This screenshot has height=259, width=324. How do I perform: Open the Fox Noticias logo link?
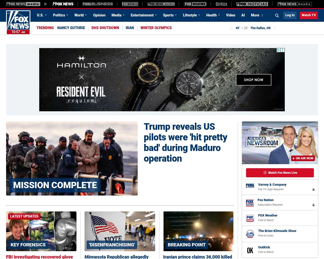pos(252,4)
